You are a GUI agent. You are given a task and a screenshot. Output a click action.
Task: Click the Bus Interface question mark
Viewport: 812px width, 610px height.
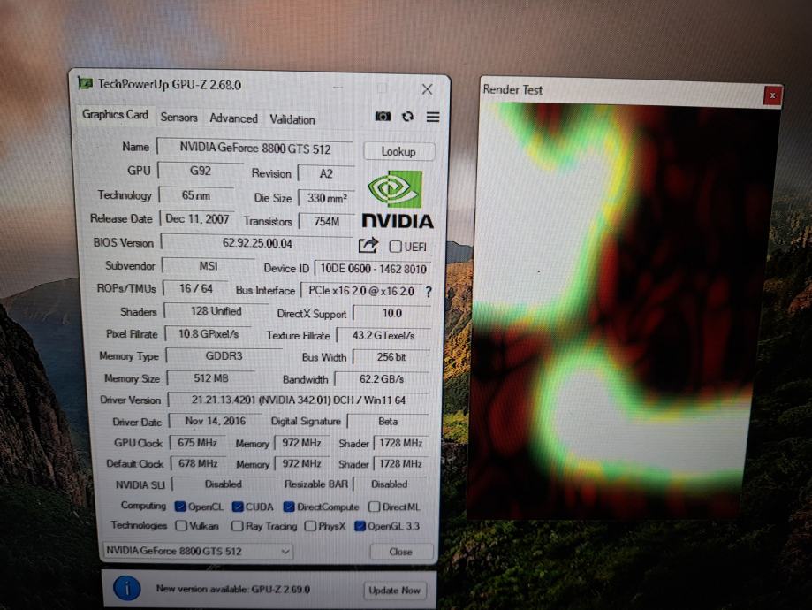[x=429, y=292]
